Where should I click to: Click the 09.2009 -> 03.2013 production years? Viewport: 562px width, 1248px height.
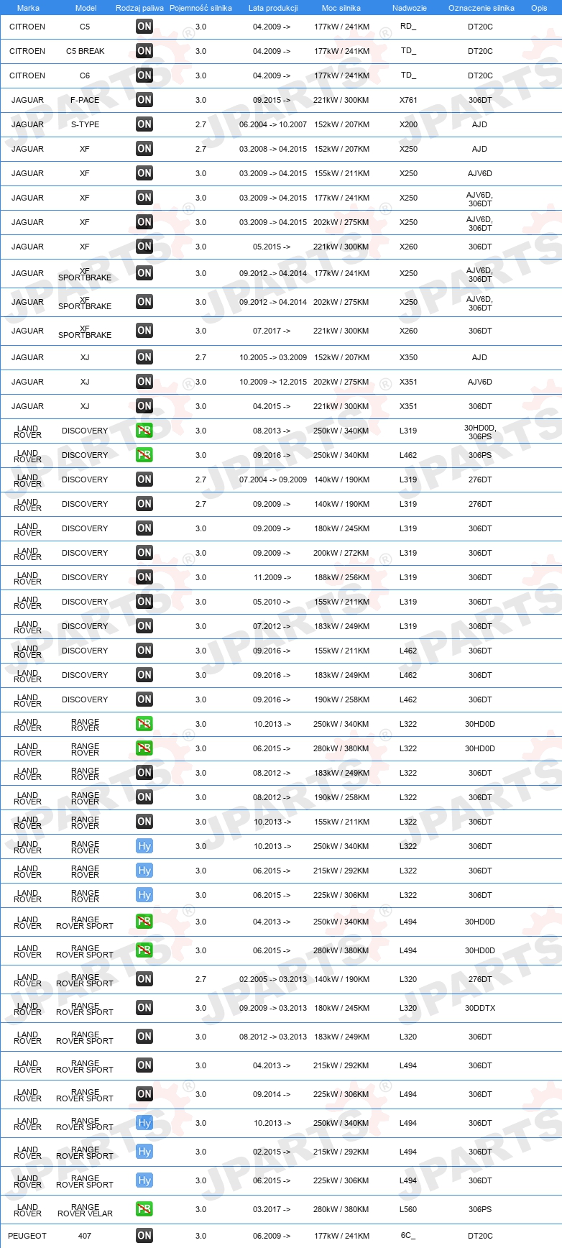coord(273,1008)
